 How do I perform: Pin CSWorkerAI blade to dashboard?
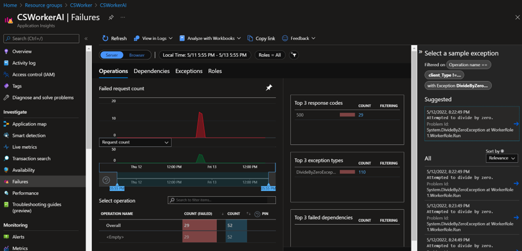click(x=111, y=17)
